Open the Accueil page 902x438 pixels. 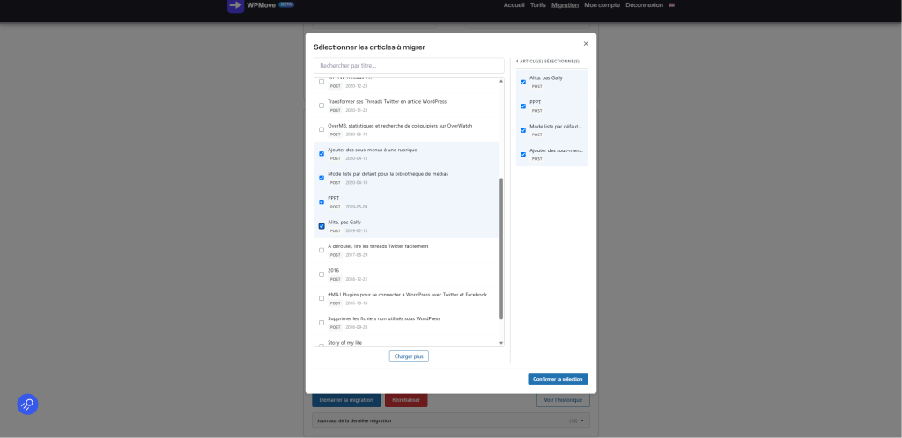point(514,5)
